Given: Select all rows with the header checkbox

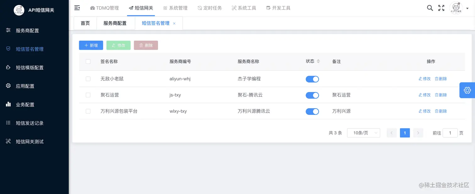Looking at the screenshot, I should (x=88, y=62).
